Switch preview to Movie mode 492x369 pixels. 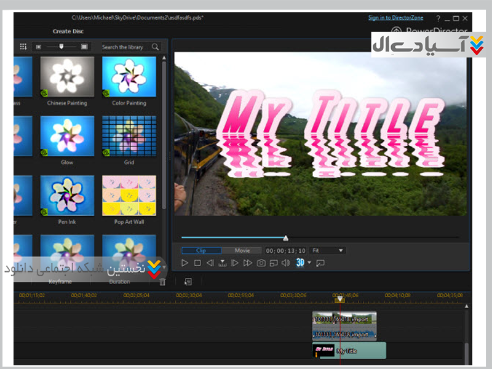point(242,251)
